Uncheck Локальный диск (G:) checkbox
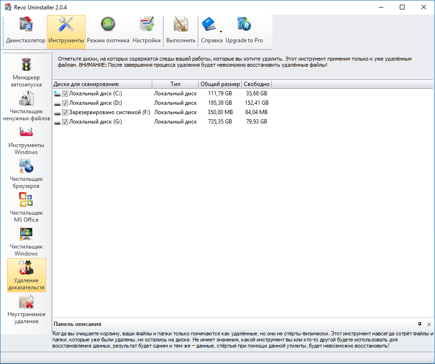The image size is (435, 364). [65, 122]
